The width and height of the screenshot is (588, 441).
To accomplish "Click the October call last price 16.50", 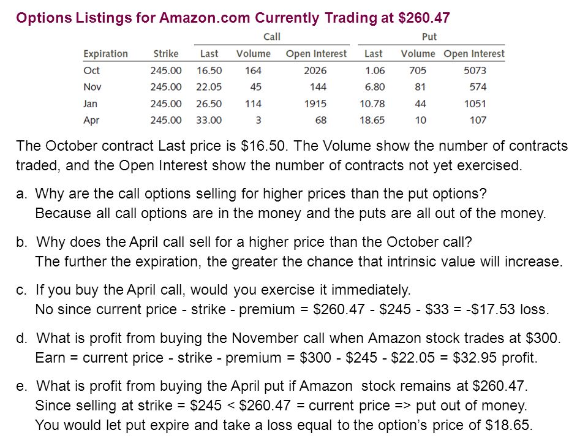I will 209,70.
